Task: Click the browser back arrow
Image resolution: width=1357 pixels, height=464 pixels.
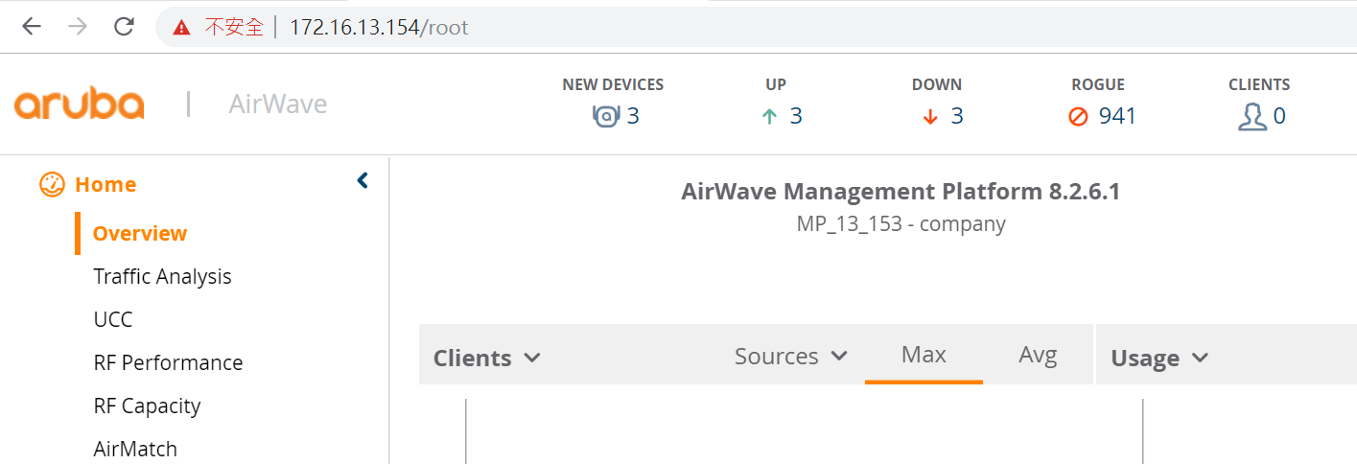Action: (x=32, y=27)
